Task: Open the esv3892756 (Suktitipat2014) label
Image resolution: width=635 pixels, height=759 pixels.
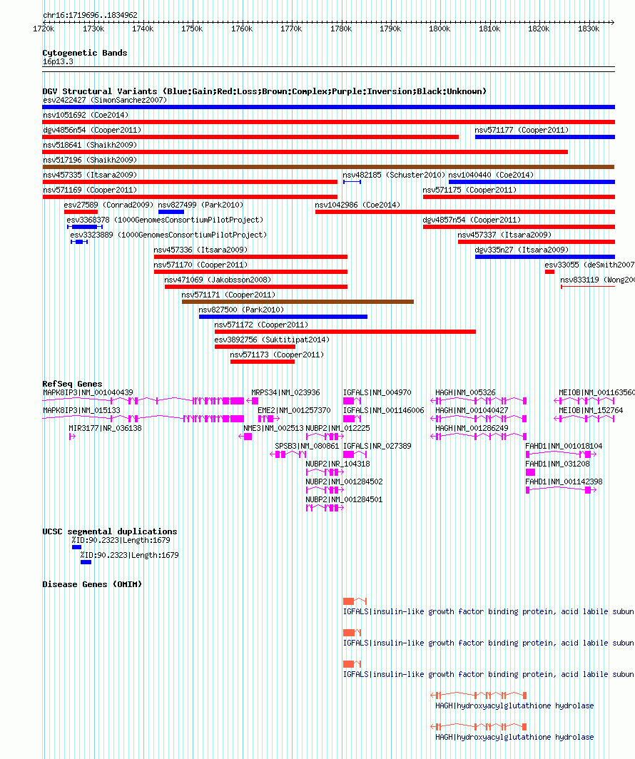Action: pos(272,340)
